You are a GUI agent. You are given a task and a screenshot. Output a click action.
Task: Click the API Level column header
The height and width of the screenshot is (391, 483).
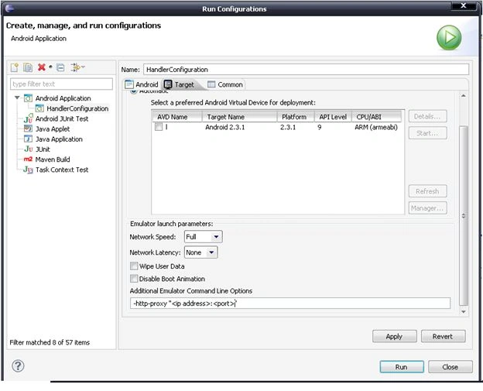pyautogui.click(x=333, y=117)
